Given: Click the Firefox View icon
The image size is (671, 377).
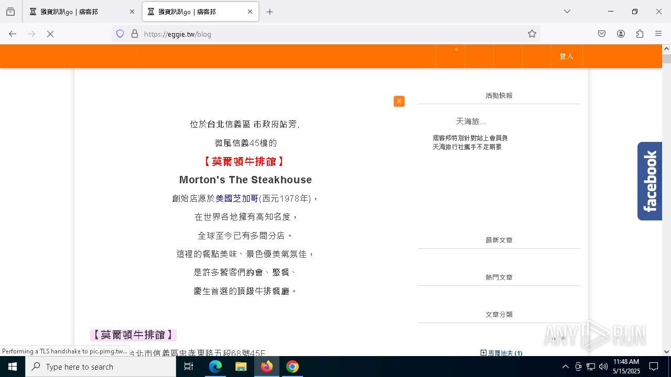Looking at the screenshot, I should click(x=10, y=12).
